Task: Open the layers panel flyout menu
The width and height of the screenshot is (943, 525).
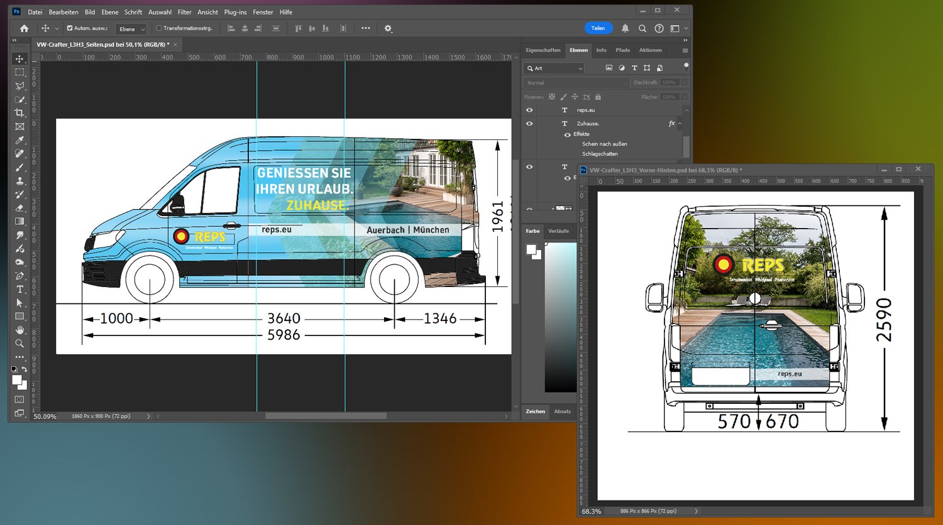Action: coord(685,50)
